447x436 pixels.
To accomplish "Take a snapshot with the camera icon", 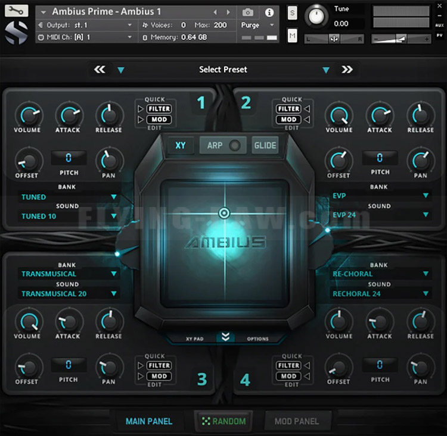I will click(x=248, y=12).
